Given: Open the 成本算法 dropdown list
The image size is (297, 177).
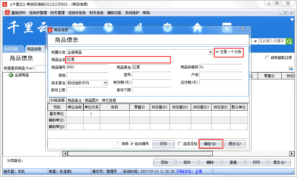Looking at the screenshot, I should click(x=105, y=83).
